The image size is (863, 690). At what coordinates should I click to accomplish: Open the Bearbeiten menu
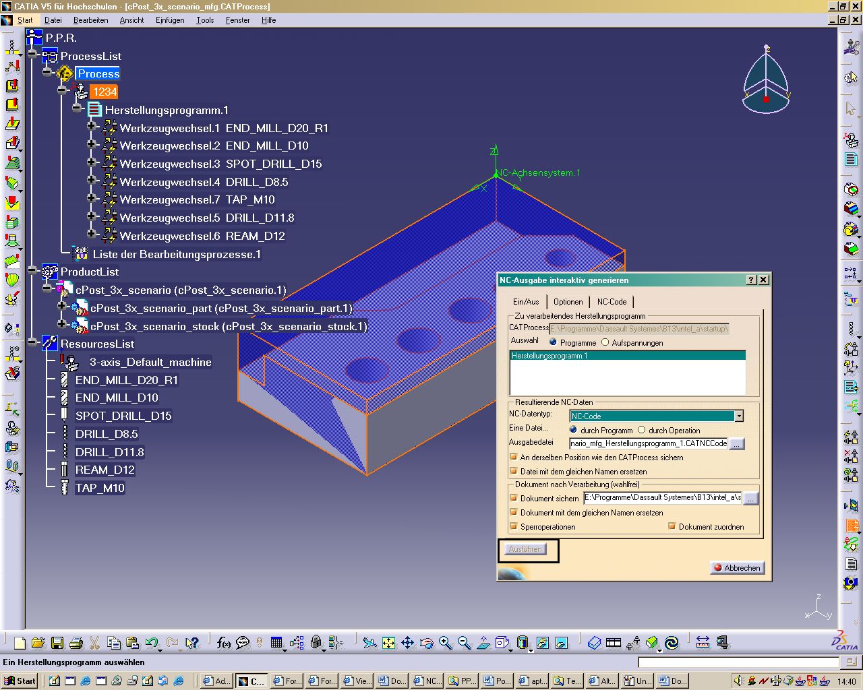91,20
